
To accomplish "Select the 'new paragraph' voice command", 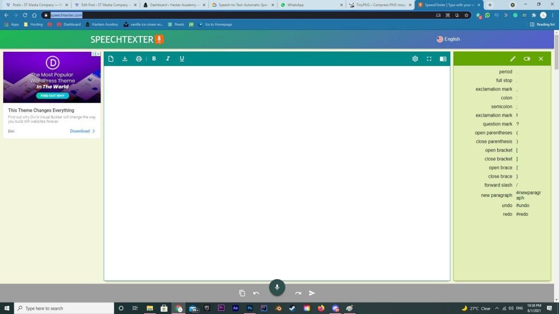I will [497, 195].
